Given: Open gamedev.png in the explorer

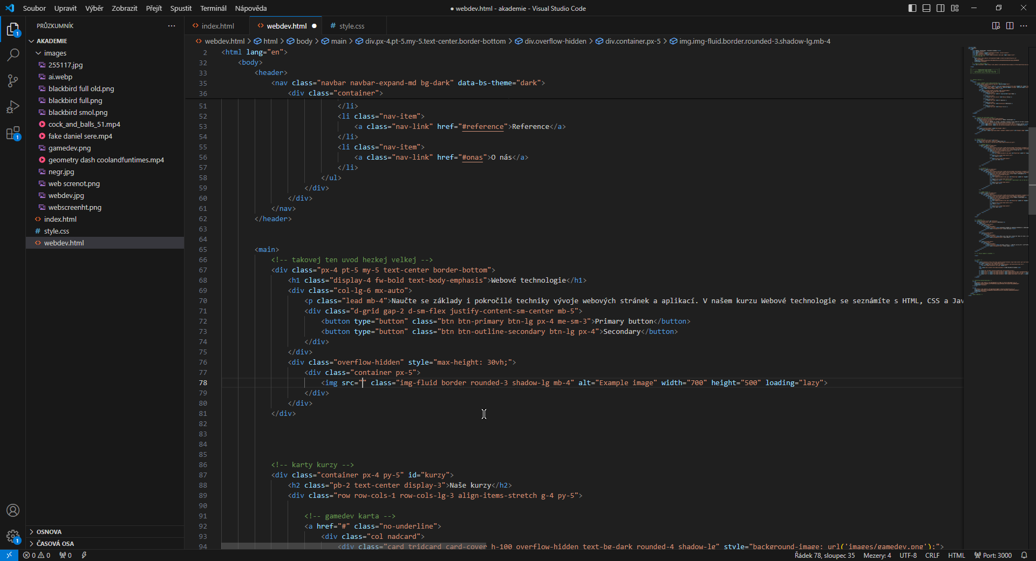Looking at the screenshot, I should (70, 148).
